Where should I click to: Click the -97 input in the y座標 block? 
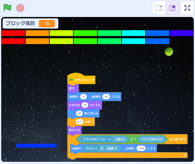[x=106, y=97]
